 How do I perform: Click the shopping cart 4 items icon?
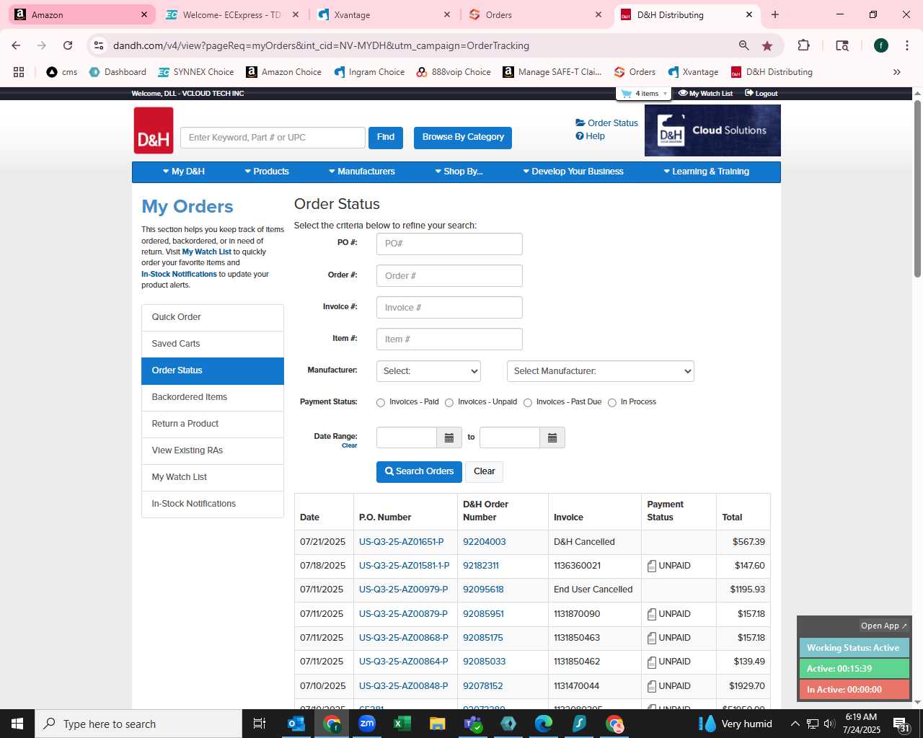(x=644, y=94)
